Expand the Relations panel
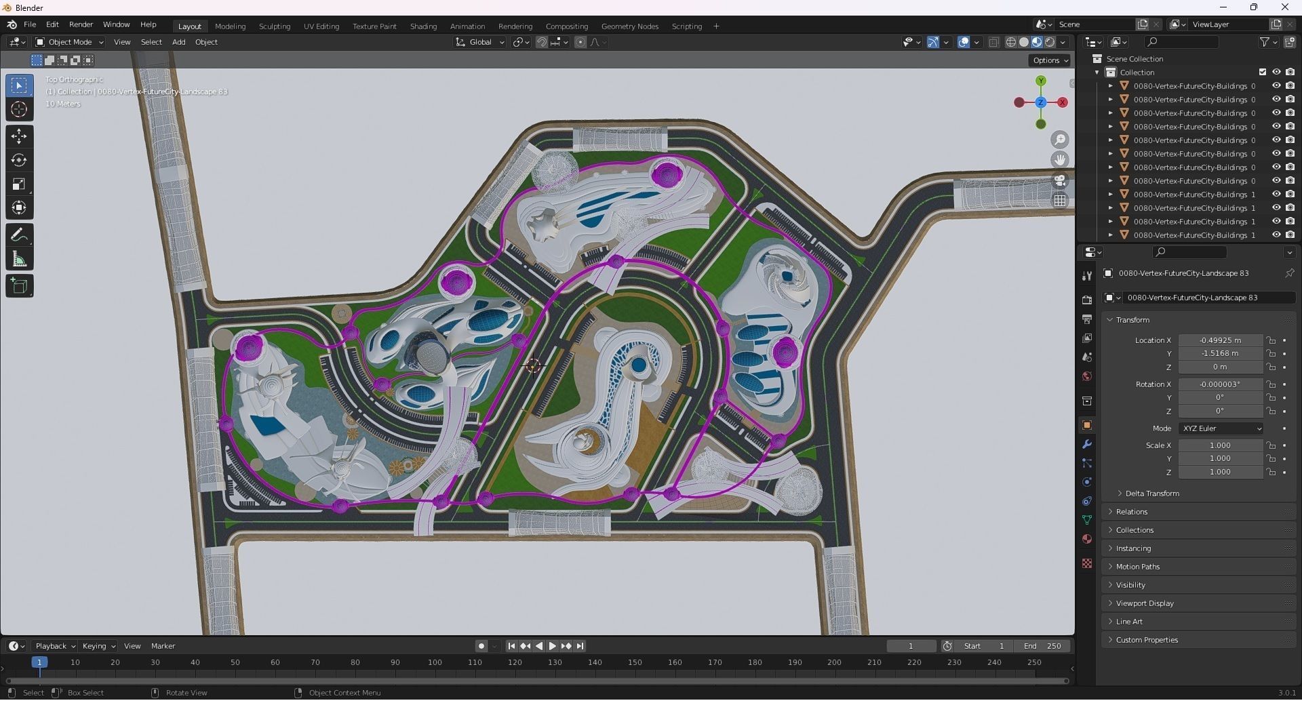The height and width of the screenshot is (705, 1302). pyautogui.click(x=1132, y=512)
